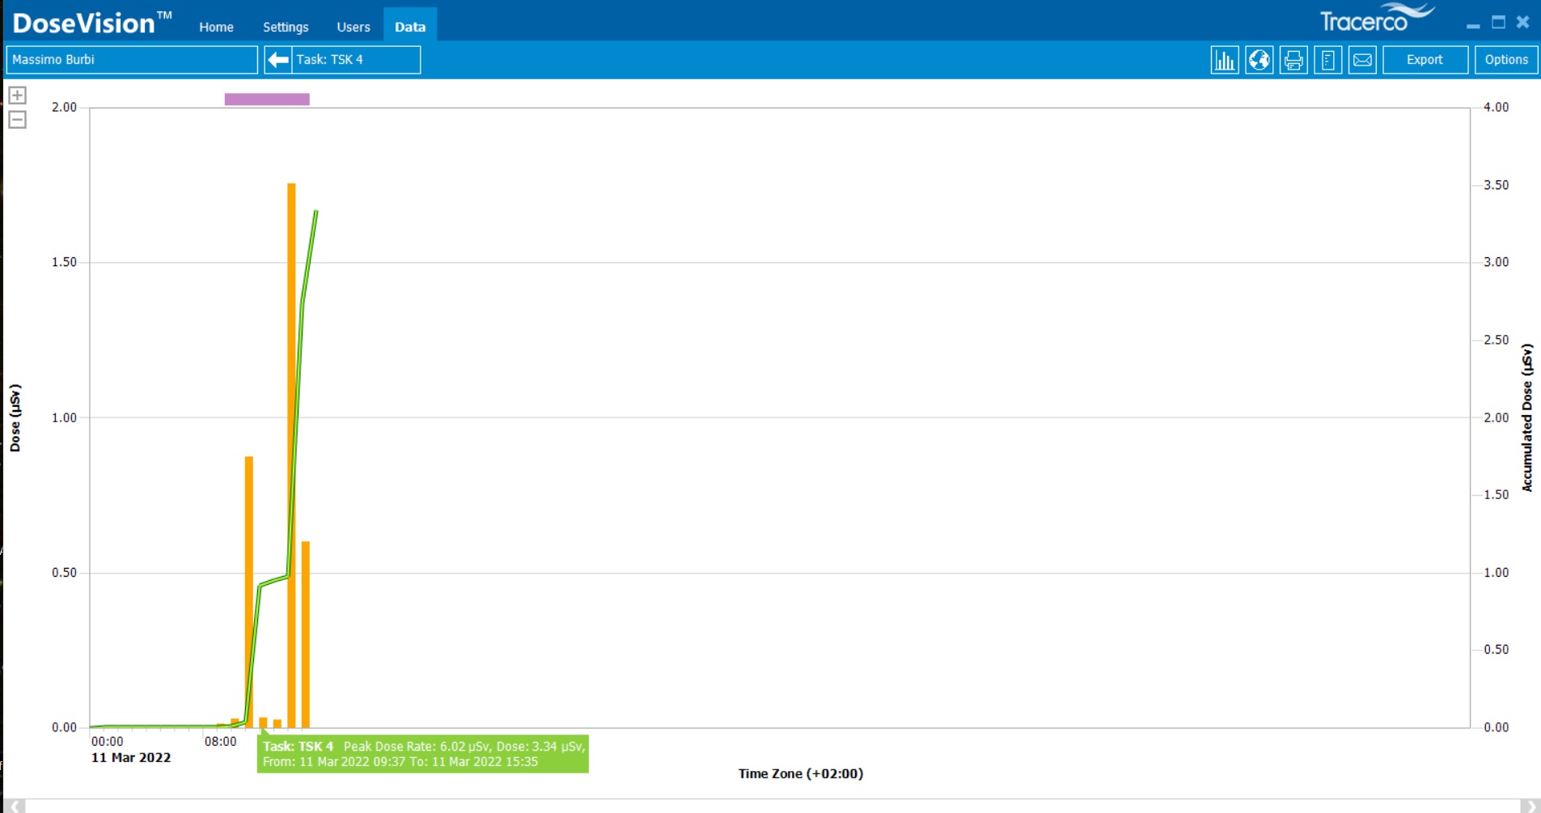Go back with the left arrow button
Viewport: 1541px width, 813px height.
[278, 60]
